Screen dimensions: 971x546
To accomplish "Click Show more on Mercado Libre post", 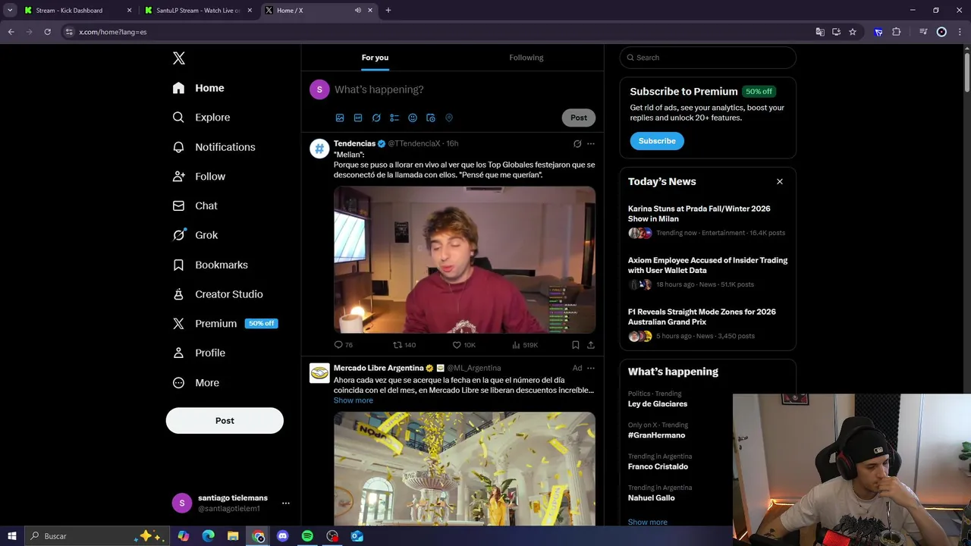I will click(x=353, y=400).
